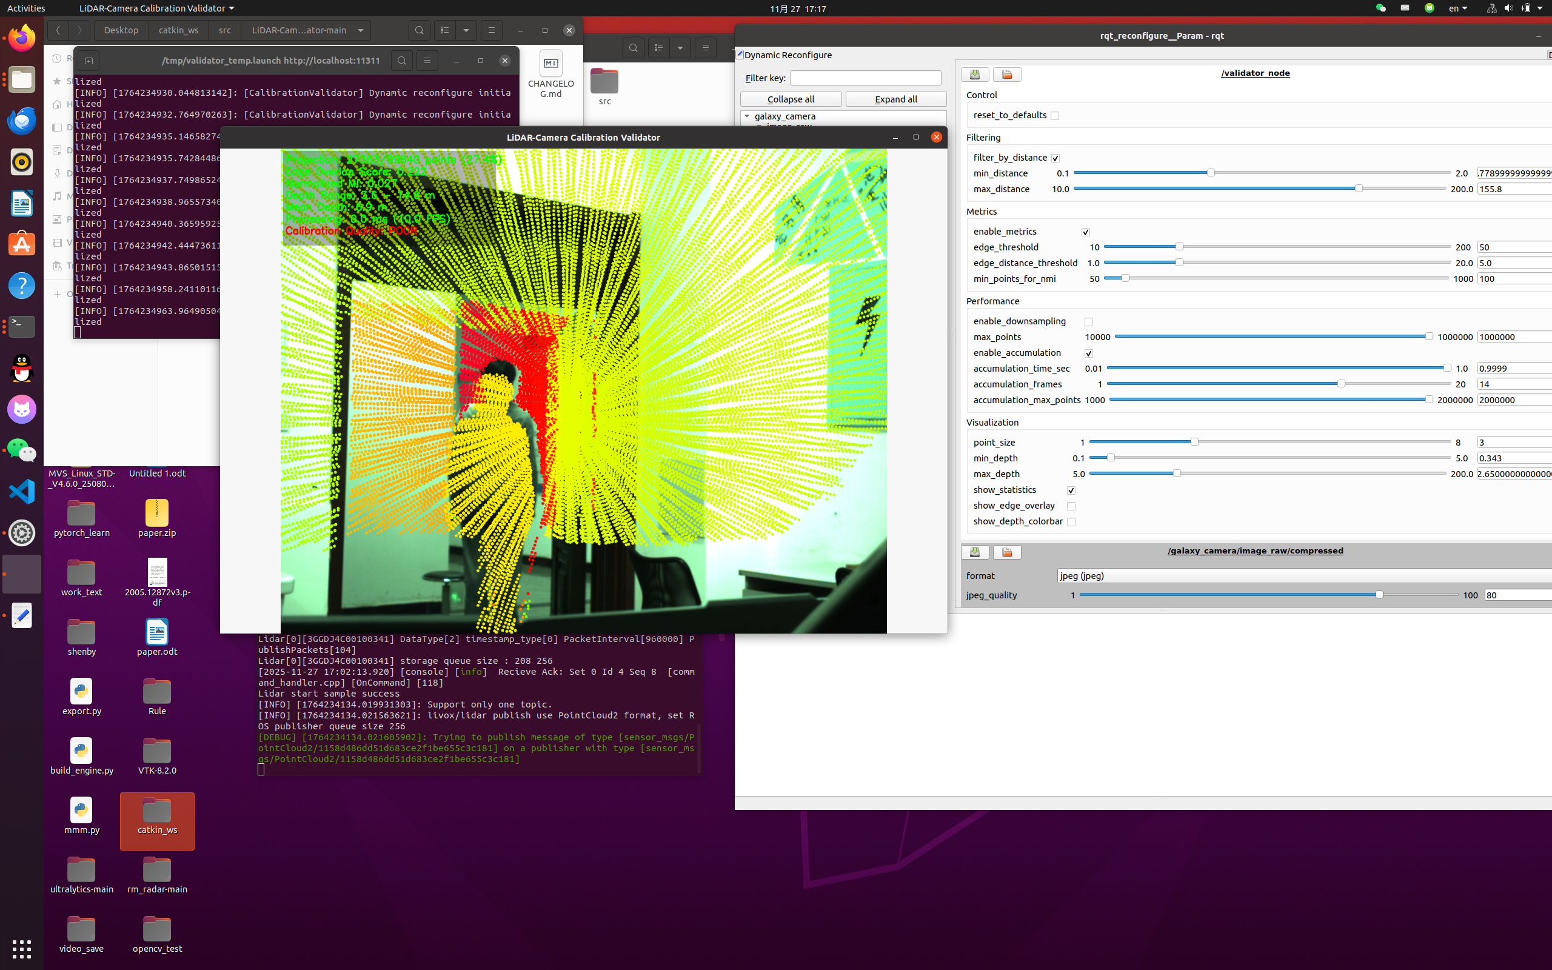
Task: Click edge_threshold value field
Action: click(1514, 247)
